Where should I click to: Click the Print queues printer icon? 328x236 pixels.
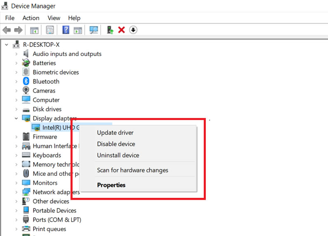point(26,229)
